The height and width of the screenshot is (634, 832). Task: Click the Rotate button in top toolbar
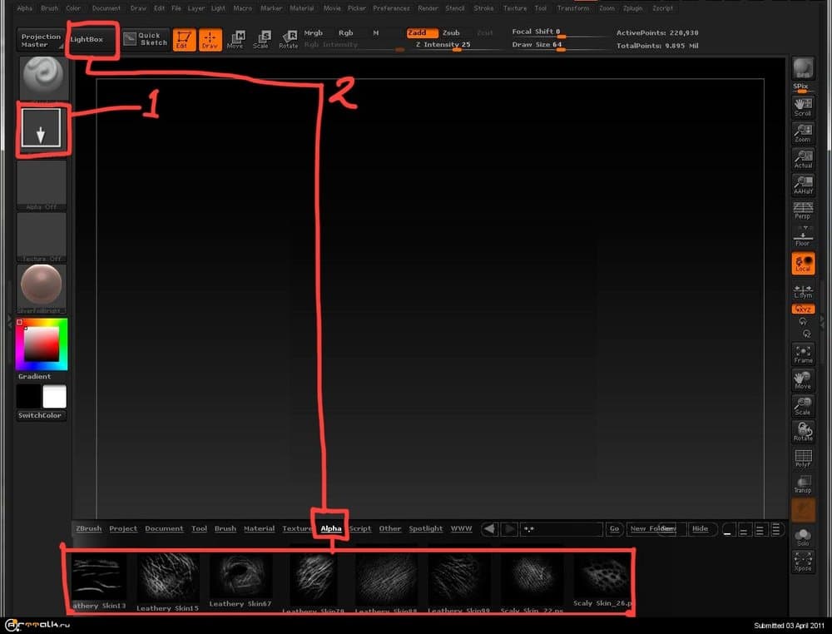pyautogui.click(x=289, y=39)
